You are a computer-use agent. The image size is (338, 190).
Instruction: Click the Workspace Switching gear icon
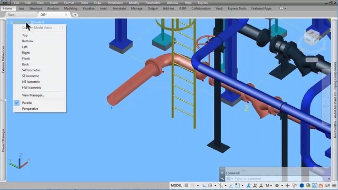[x=277, y=185]
